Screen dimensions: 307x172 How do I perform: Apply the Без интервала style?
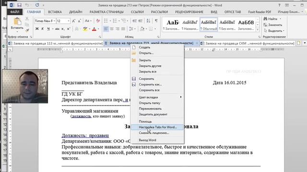pyautogui.click(x=227, y=25)
